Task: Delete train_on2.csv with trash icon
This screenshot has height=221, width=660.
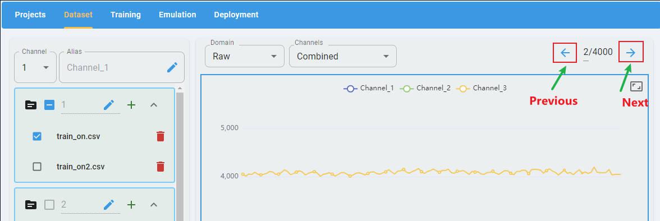Action: [161, 167]
